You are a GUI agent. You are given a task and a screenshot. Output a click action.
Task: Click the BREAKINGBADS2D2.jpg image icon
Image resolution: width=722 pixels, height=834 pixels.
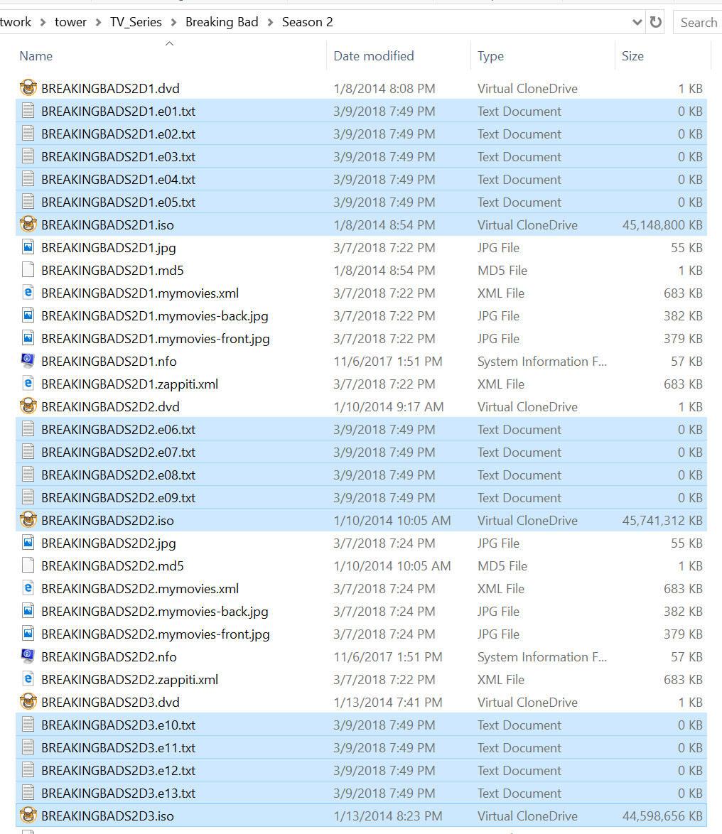pos(28,543)
